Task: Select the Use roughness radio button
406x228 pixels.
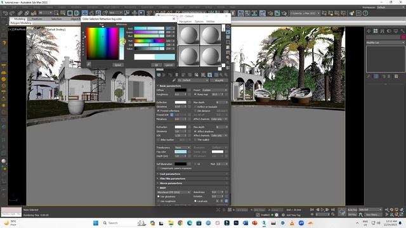Action: coord(159,201)
